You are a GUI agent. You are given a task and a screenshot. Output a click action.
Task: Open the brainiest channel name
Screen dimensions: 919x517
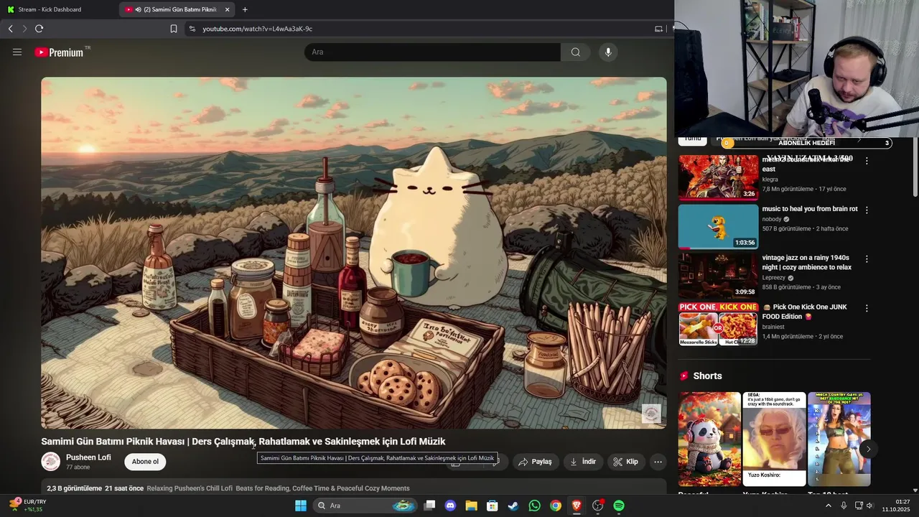(773, 327)
